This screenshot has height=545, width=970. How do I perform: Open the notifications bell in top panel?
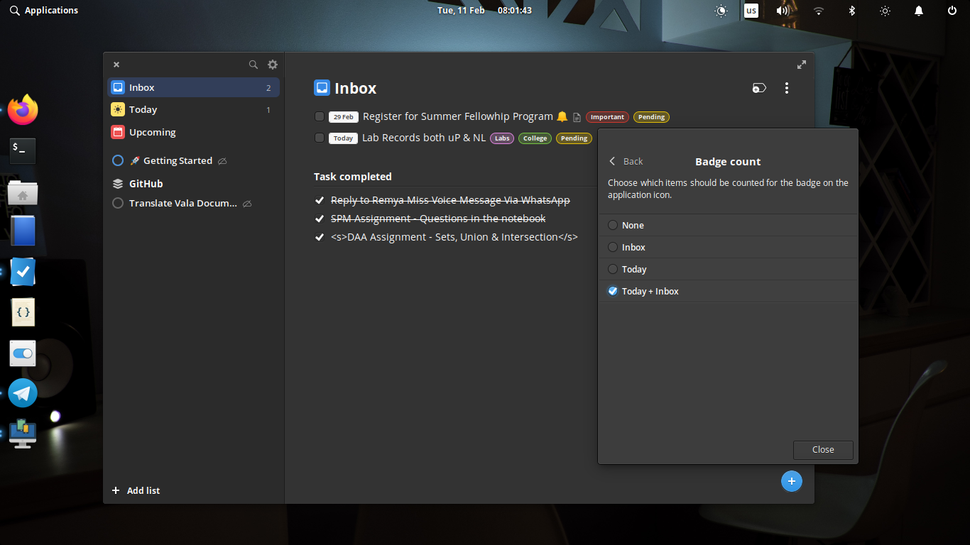click(919, 11)
